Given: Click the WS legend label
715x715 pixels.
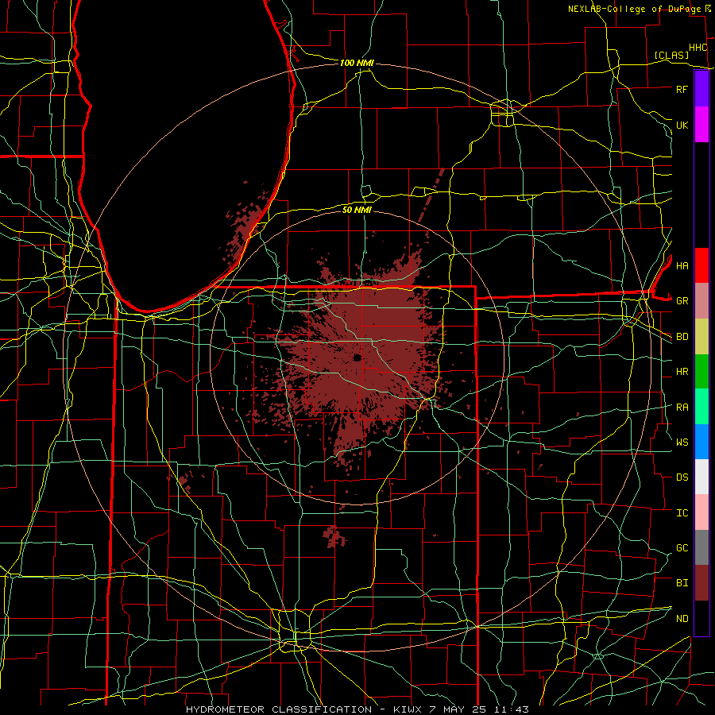Looking at the screenshot, I should (682, 442).
